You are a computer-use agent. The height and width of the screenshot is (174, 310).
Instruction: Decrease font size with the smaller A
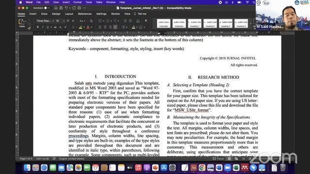tap(73, 21)
